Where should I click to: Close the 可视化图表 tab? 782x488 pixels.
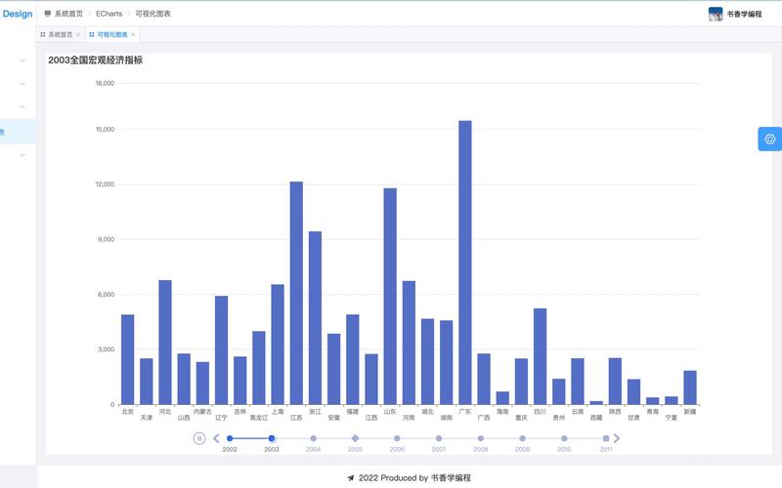134,34
